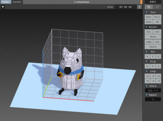Click Loop +Z button
Viewport: 163px width, 121px height.
pyautogui.click(x=158, y=76)
